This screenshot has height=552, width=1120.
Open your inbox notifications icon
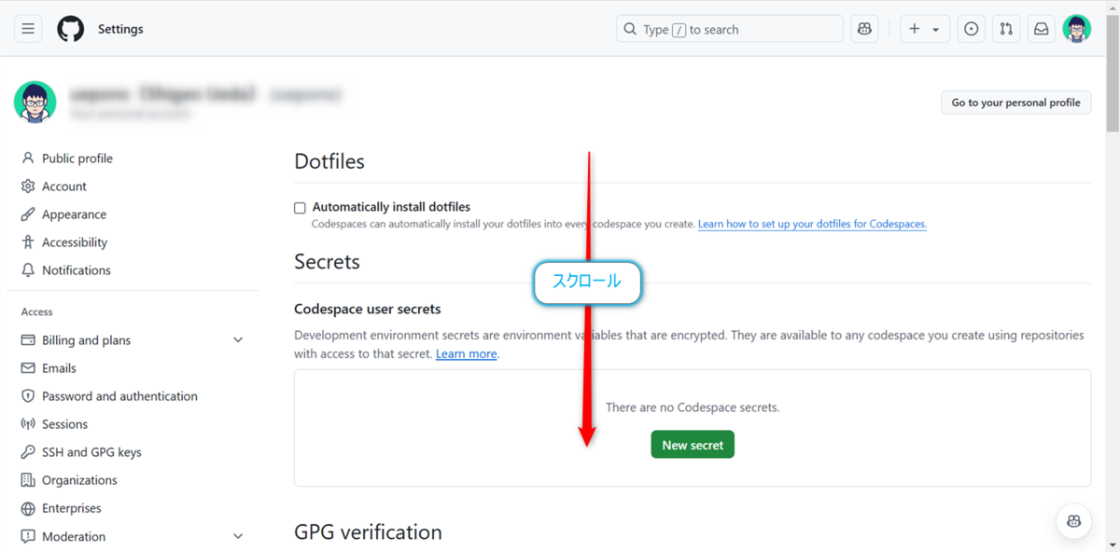1041,28
